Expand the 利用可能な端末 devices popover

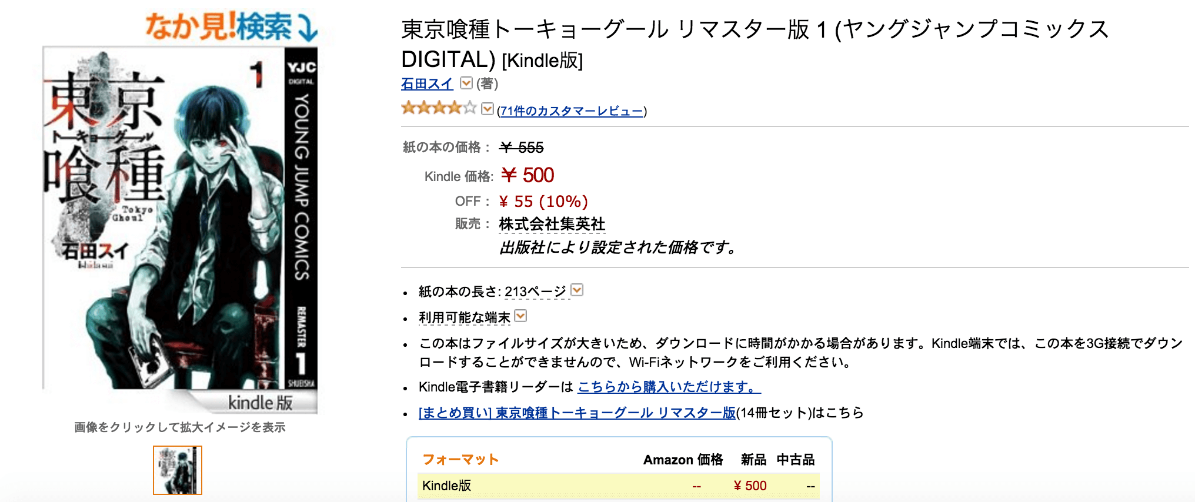(x=520, y=317)
